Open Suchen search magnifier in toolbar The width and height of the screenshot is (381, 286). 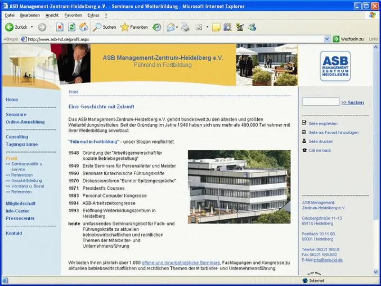pyautogui.click(x=97, y=27)
